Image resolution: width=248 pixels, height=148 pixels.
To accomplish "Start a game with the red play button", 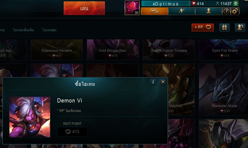I will pos(84,8).
